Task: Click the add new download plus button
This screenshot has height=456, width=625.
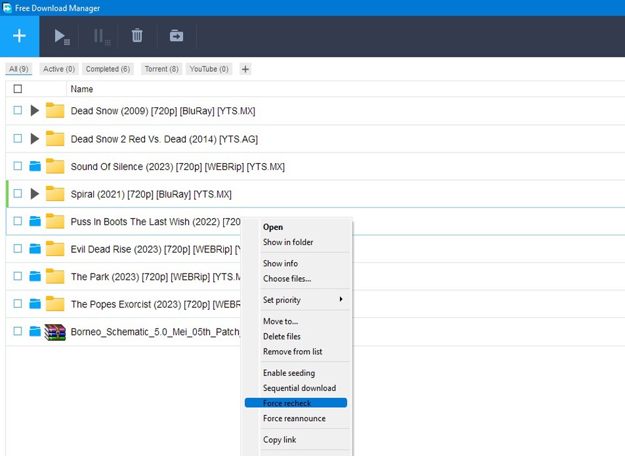Action: point(19,36)
